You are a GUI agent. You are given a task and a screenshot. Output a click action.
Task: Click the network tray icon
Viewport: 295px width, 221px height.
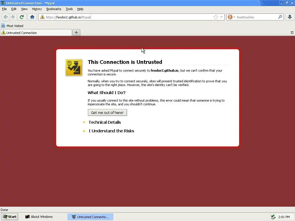point(273,217)
